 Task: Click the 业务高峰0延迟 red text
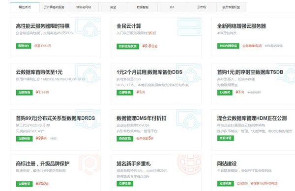[x=252, y=46]
